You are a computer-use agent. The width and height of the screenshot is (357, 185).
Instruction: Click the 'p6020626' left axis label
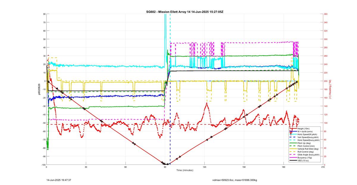point(39,89)
